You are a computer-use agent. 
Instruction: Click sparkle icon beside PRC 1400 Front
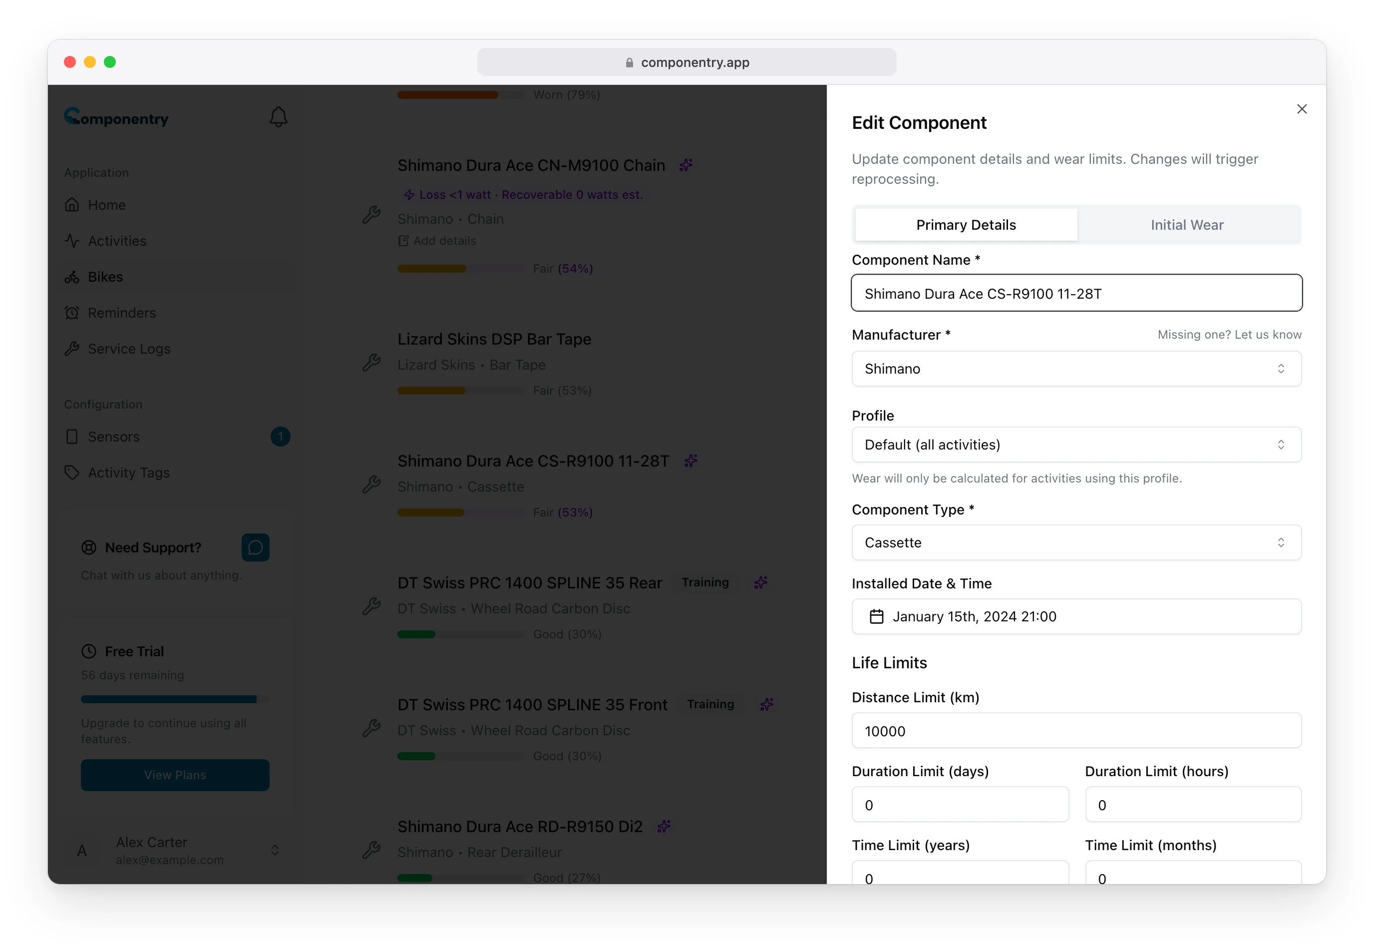coord(767,704)
